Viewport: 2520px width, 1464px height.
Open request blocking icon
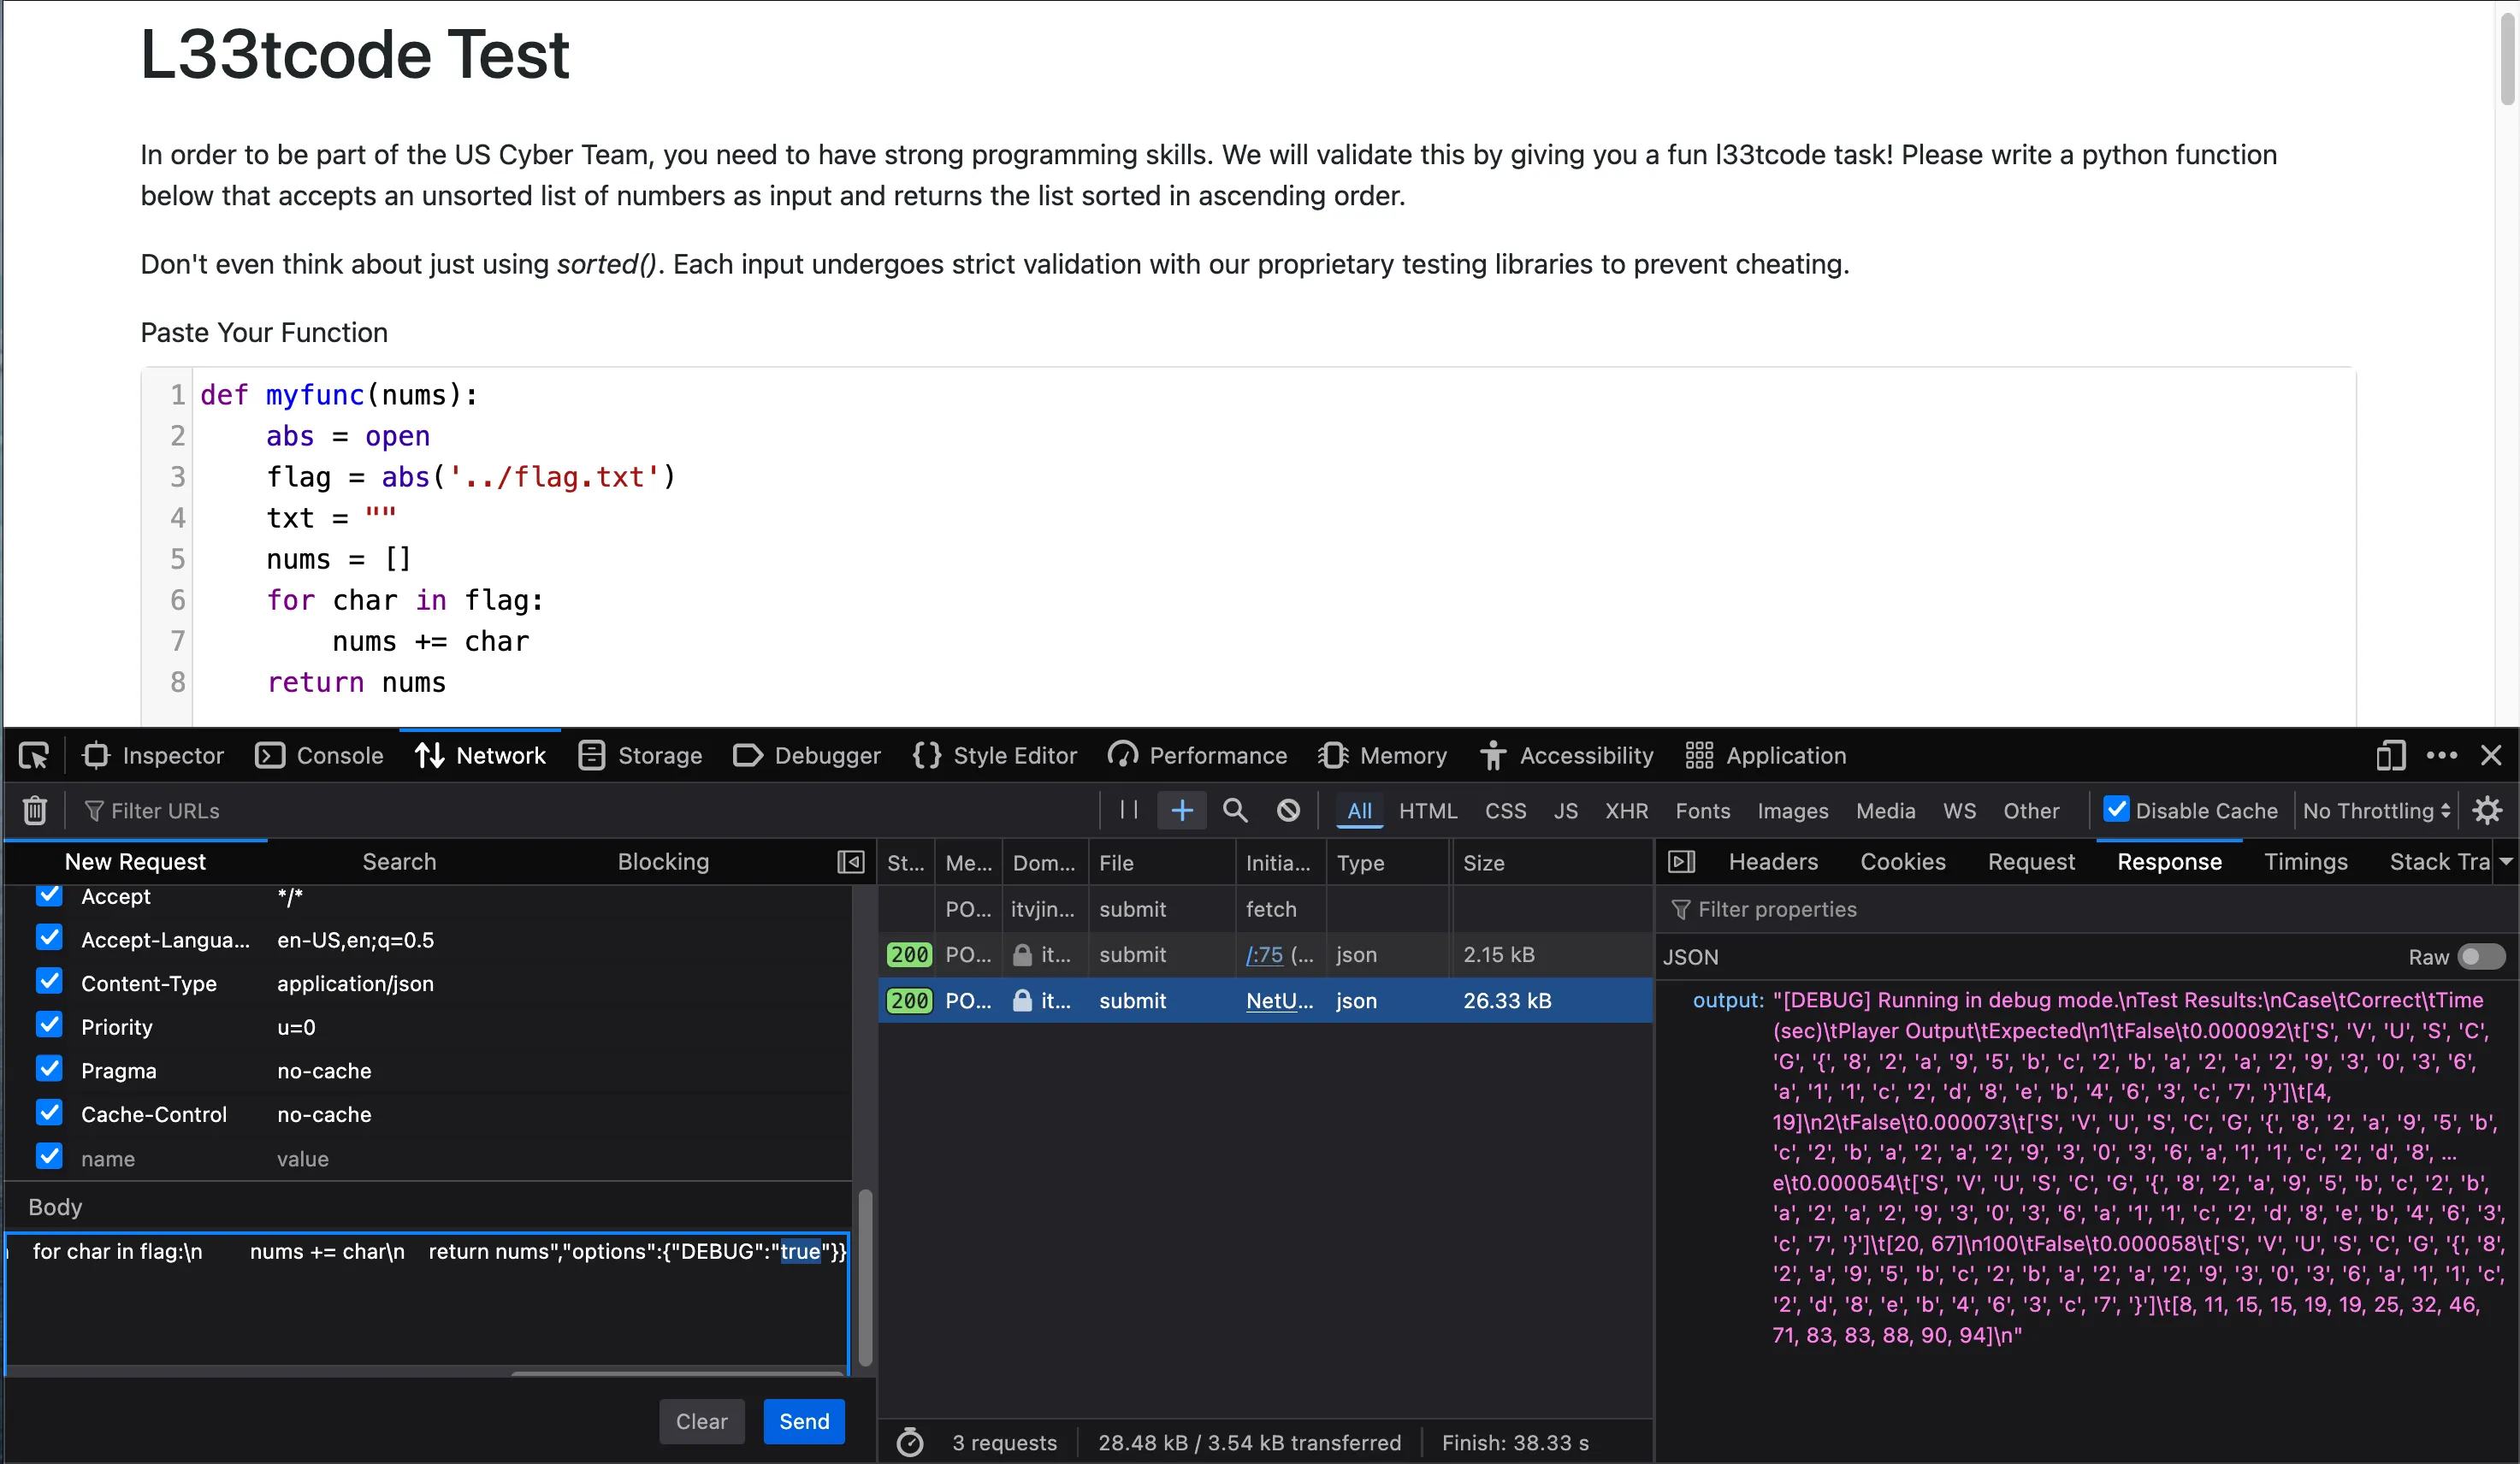click(1288, 810)
